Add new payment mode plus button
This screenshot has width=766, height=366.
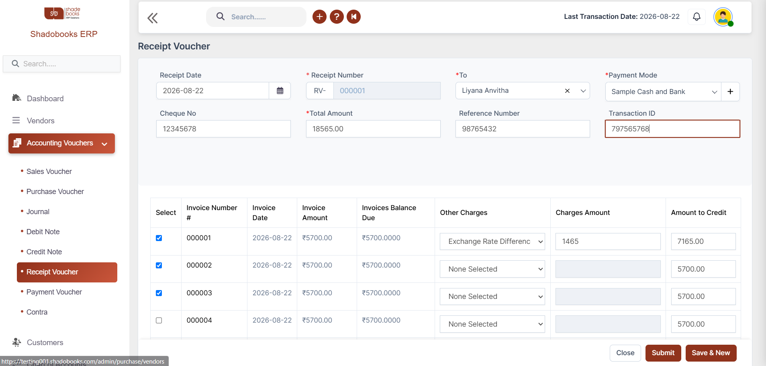pos(730,92)
